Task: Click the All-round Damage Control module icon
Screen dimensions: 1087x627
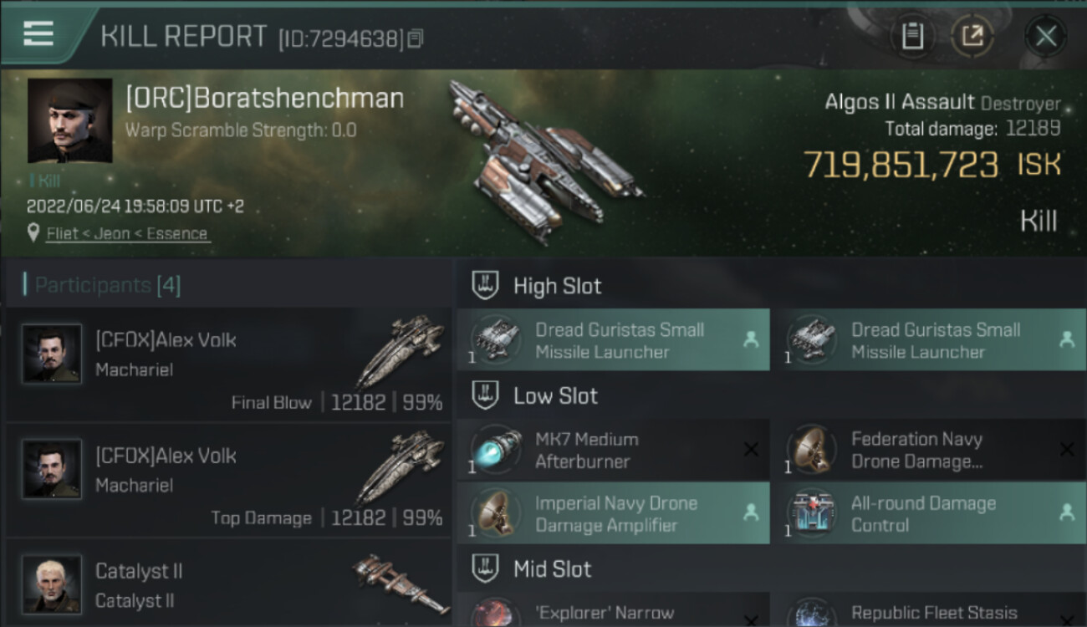Action: 812,513
